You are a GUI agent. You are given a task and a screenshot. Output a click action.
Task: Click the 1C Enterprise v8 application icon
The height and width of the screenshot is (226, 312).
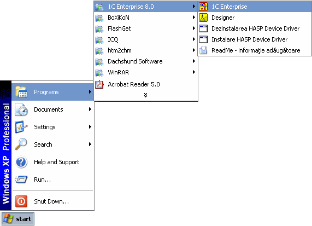[x=203, y=7]
